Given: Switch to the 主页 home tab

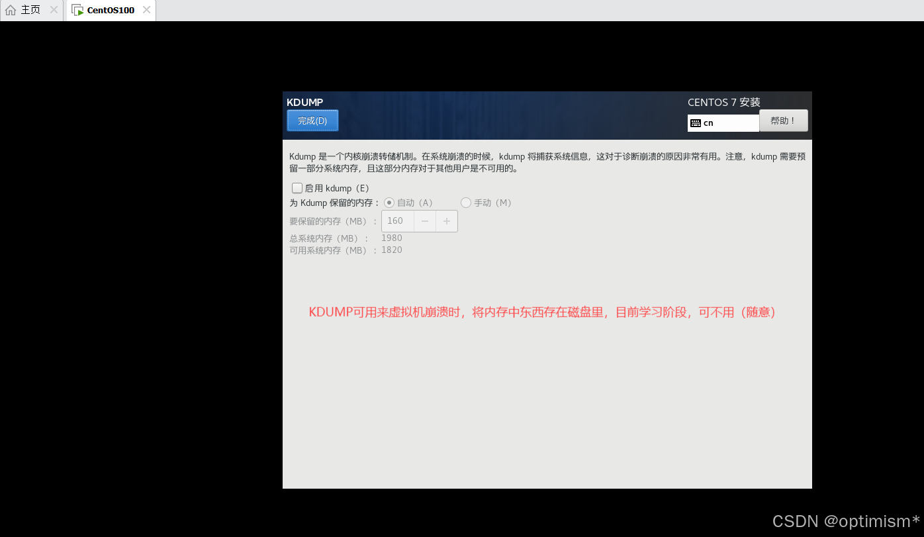Looking at the screenshot, I should [31, 10].
